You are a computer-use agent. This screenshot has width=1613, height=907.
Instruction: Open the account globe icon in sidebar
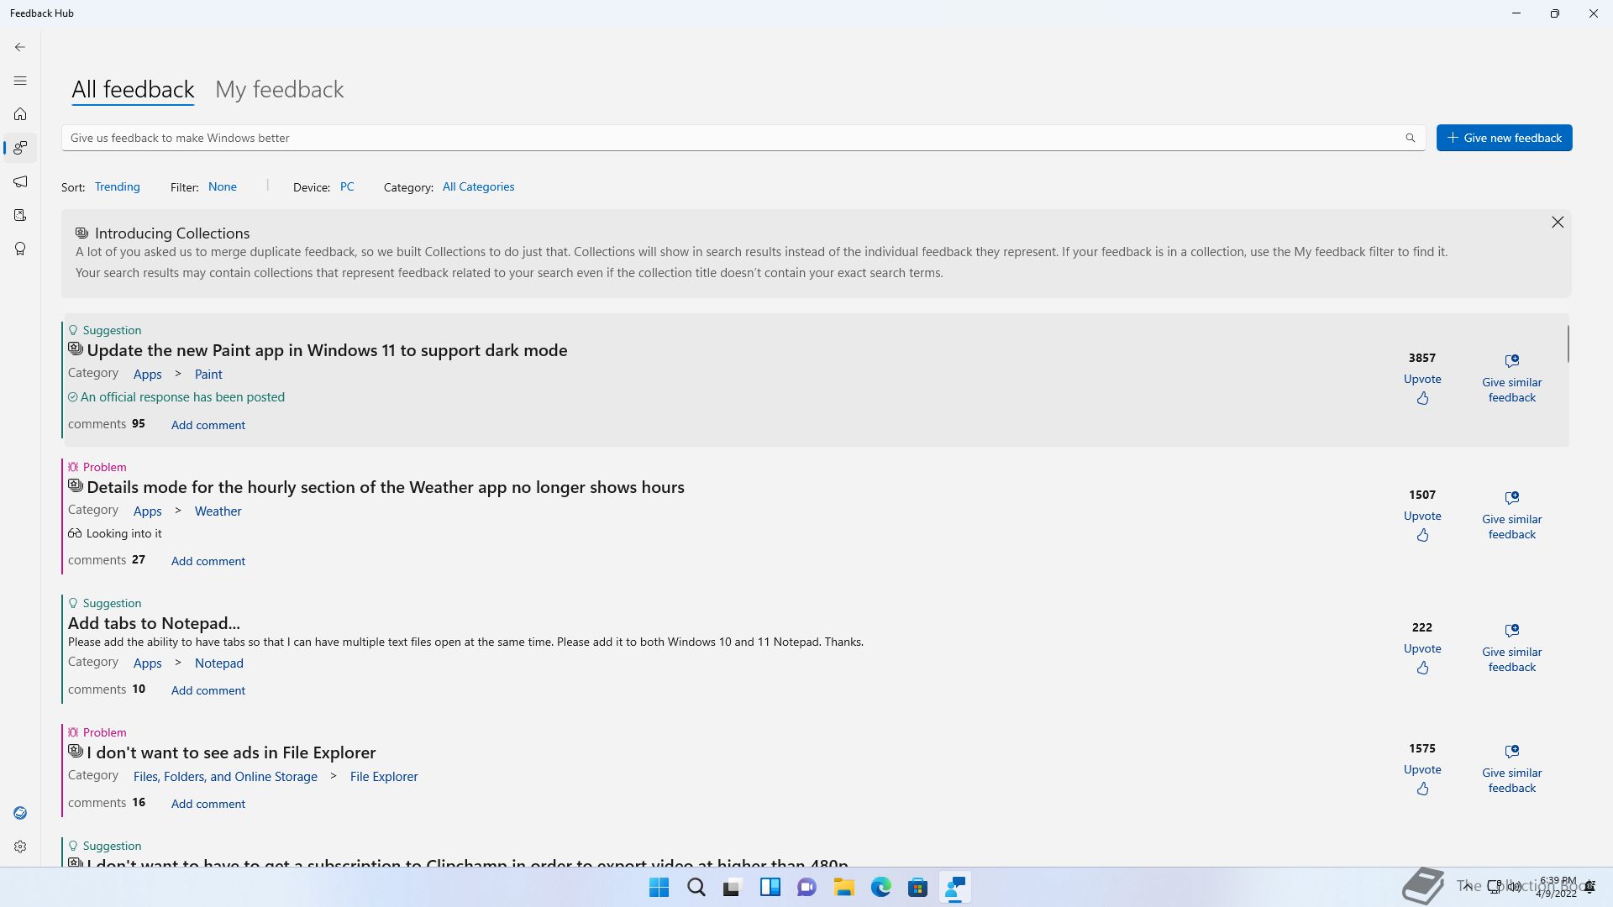tap(20, 813)
